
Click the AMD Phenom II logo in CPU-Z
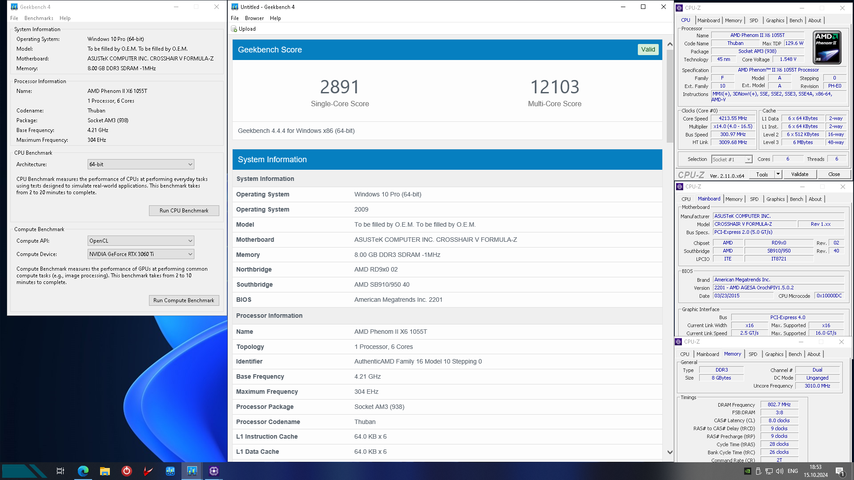827,48
